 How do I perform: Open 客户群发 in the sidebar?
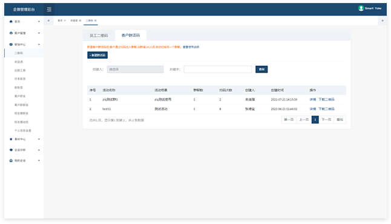[20, 96]
